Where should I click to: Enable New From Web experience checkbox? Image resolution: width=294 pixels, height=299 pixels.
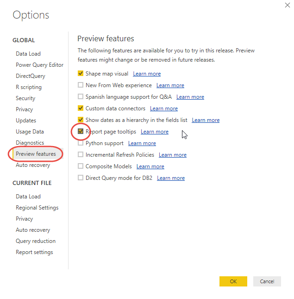tap(81, 85)
